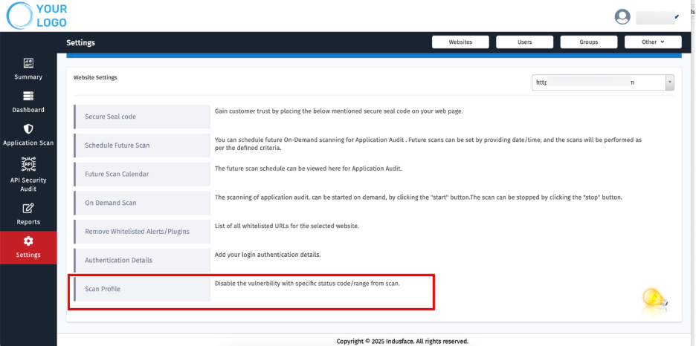Expand the Other dropdown button
The height and width of the screenshot is (346, 696).
(653, 42)
